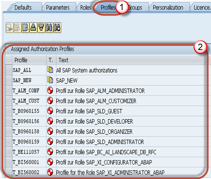Image resolution: width=211 pixels, height=179 pixels.
Task: Click the delete row toolbar icon
Action: point(9,27)
